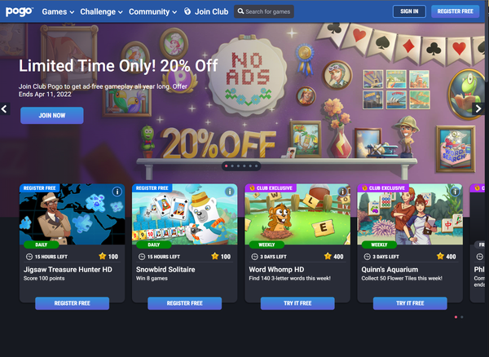Expand the Challenge dropdown menu
Viewport: 489px width, 357px height.
click(101, 11)
